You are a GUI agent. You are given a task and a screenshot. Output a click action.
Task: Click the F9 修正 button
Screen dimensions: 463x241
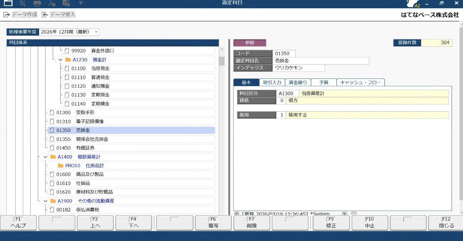pyautogui.click(x=331, y=223)
